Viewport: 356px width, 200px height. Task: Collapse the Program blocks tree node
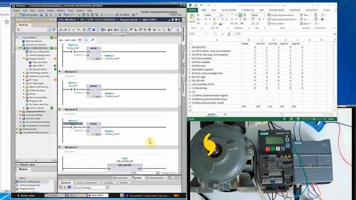(x=24, y=59)
